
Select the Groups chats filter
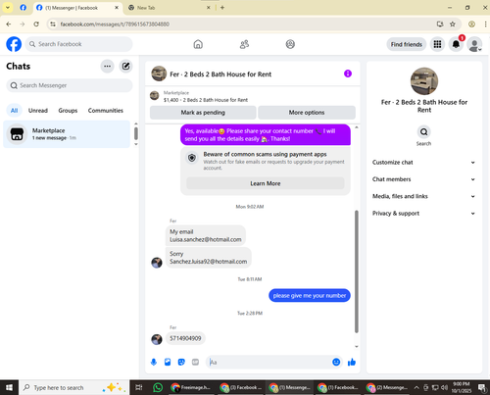[x=68, y=111]
